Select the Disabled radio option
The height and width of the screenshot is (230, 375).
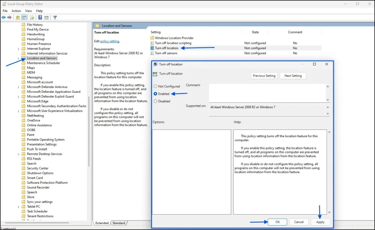(155, 101)
